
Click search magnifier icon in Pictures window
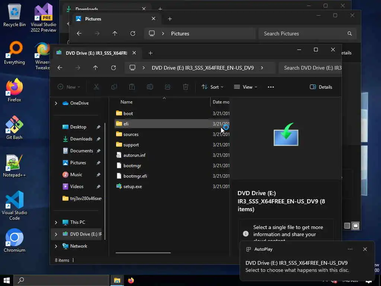point(350,34)
